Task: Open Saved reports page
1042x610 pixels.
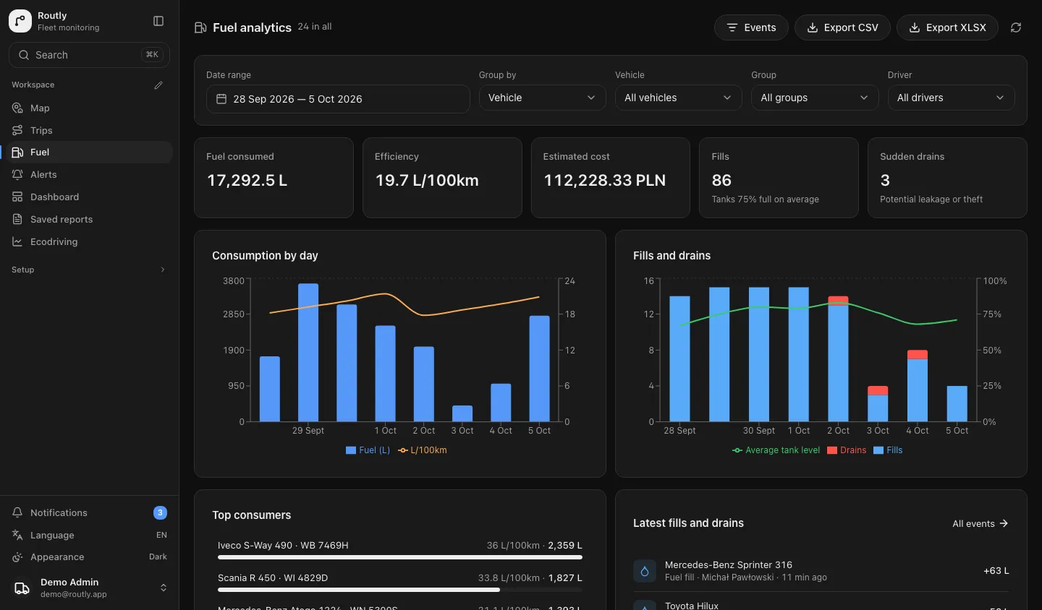Action: [89, 219]
